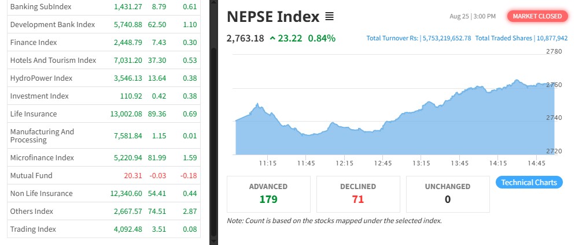Select Trading Index at the bottom
575x245 pixels.
click(x=33, y=229)
